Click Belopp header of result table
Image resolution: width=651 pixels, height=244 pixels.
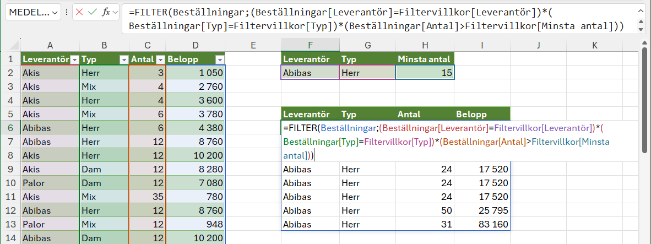click(x=482, y=114)
